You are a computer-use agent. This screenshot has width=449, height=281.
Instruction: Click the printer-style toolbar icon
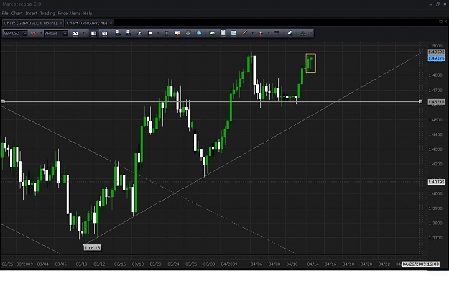coord(188,33)
